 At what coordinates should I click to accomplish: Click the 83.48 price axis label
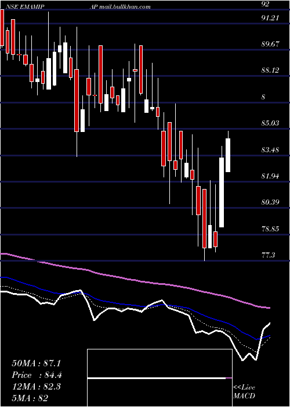click(270, 150)
